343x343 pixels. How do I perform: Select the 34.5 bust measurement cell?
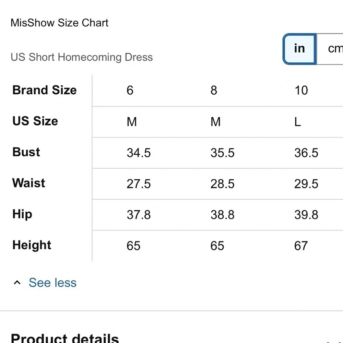(x=139, y=153)
